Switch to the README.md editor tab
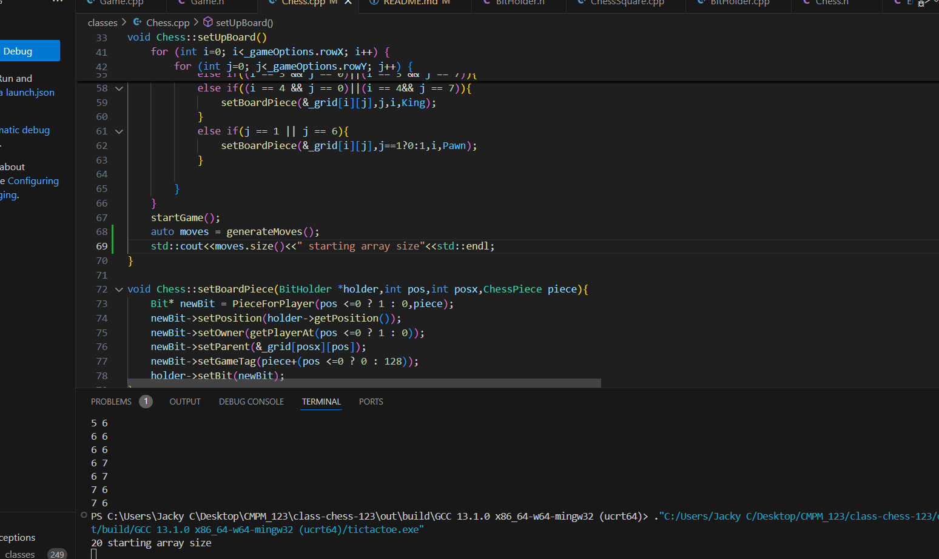The width and height of the screenshot is (939, 559). (x=410, y=2)
